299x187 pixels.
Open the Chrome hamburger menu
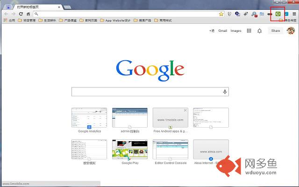[294, 14]
